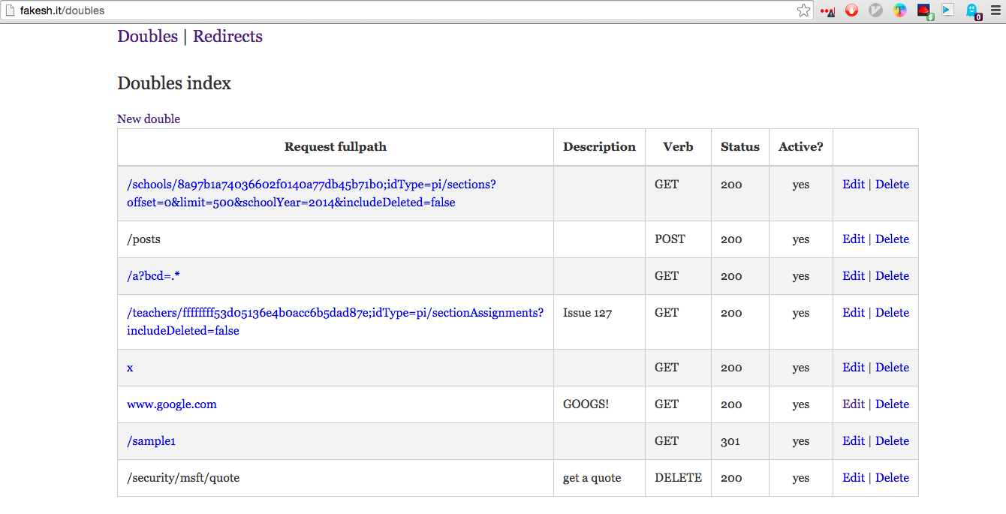The height and width of the screenshot is (514, 1006).
Task: Open the /a?bcd=.* request path link
Action: 153,276
